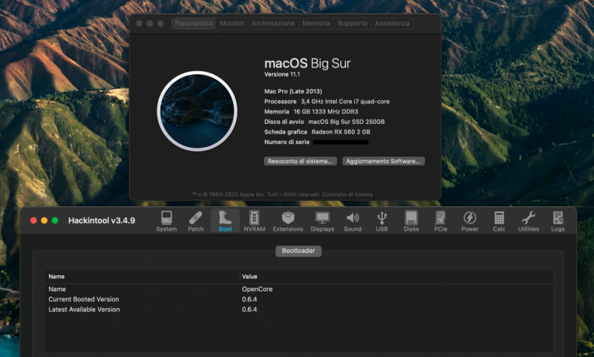Image resolution: width=594 pixels, height=357 pixels.
Task: Open the NVRAM section
Action: 254,221
